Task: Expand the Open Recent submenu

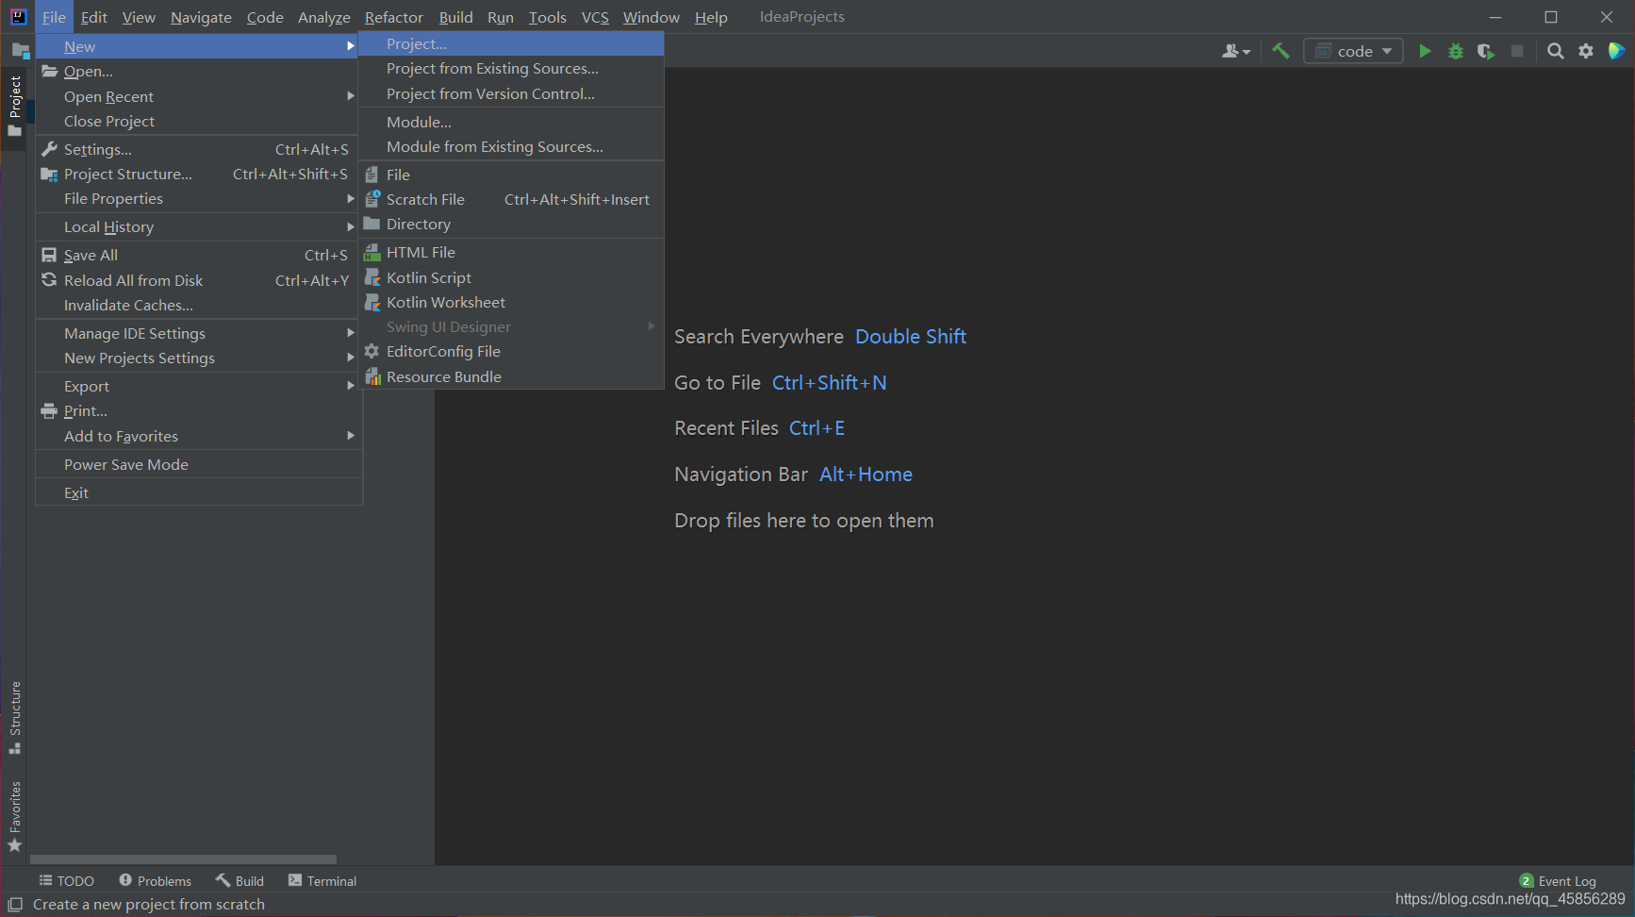Action: click(x=196, y=96)
